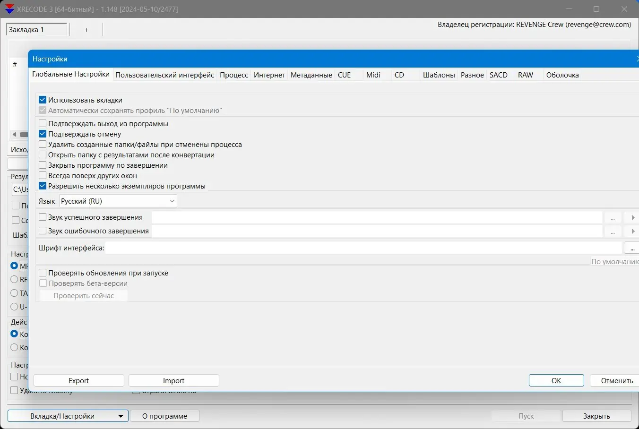Viewport: 639px width, 429px height.
Task: Select the 'Глобальные Настройки' tab
Action: [71, 75]
